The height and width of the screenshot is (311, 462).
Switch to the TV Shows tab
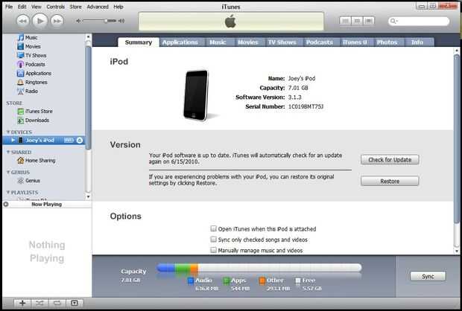tap(282, 42)
